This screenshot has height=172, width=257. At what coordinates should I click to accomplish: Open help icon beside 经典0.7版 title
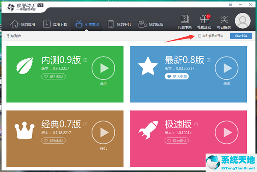[85, 124]
